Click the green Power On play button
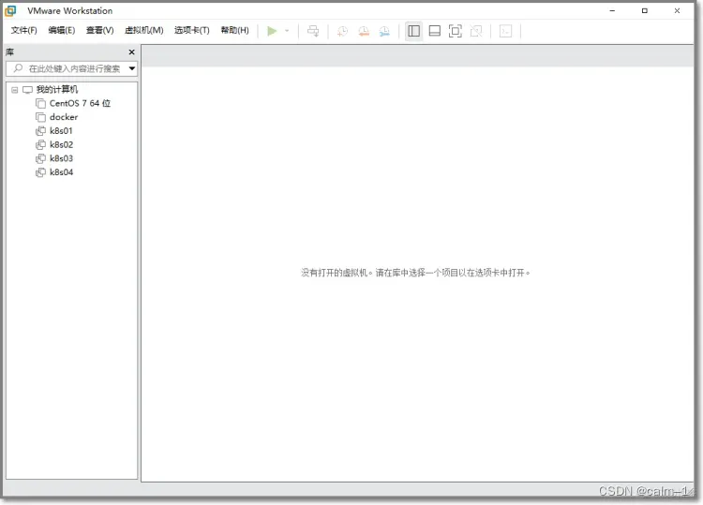 click(272, 31)
